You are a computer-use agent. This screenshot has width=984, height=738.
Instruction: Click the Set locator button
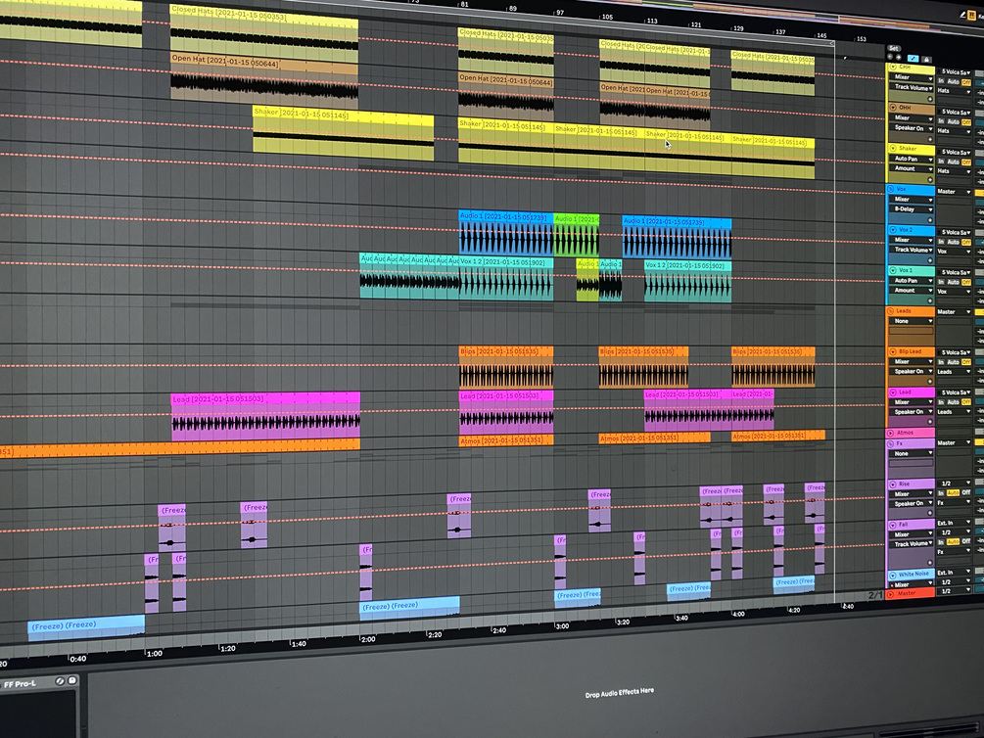[x=894, y=48]
